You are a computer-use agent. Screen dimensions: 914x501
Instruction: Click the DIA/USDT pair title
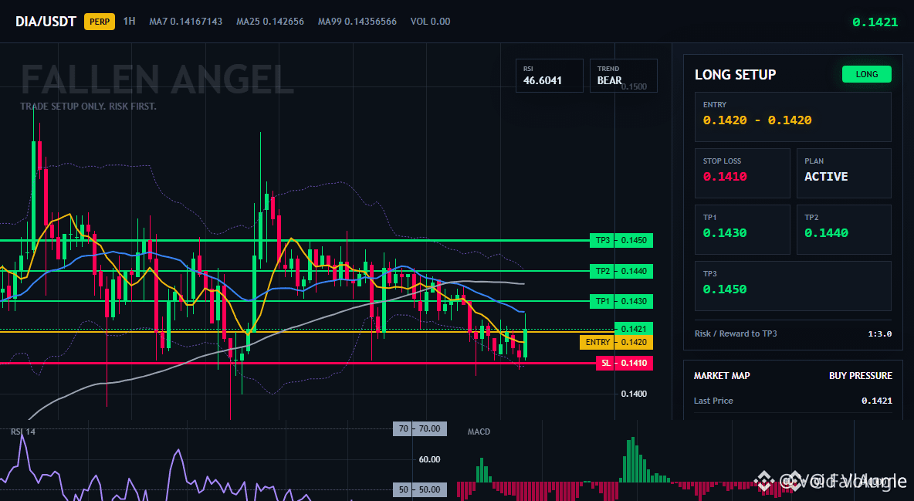46,22
